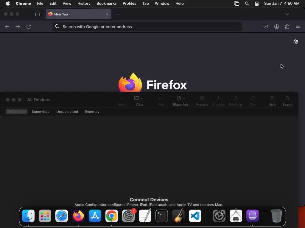Click Back Up in Configurator toolbar
The image size is (305, 228).
coord(236,101)
